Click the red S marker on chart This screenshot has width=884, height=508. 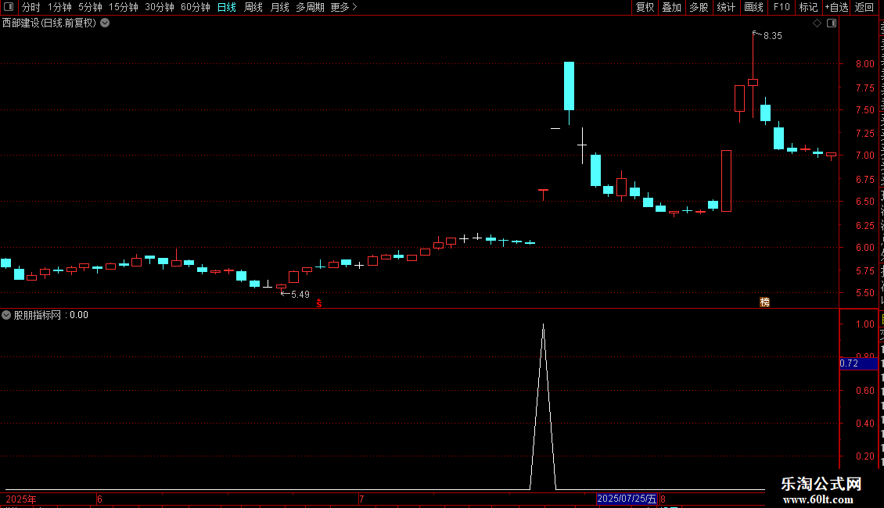pos(319,303)
